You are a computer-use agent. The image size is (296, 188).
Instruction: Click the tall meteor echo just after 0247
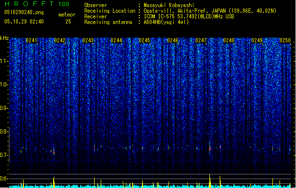pyautogui.click(x=210, y=148)
